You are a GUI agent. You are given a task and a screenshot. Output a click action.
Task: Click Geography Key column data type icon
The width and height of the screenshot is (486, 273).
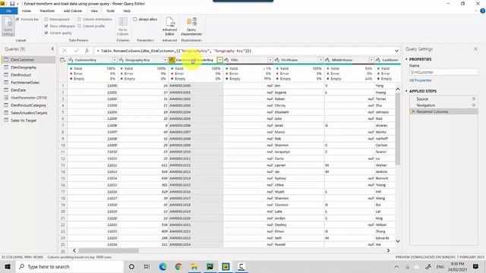121,60
